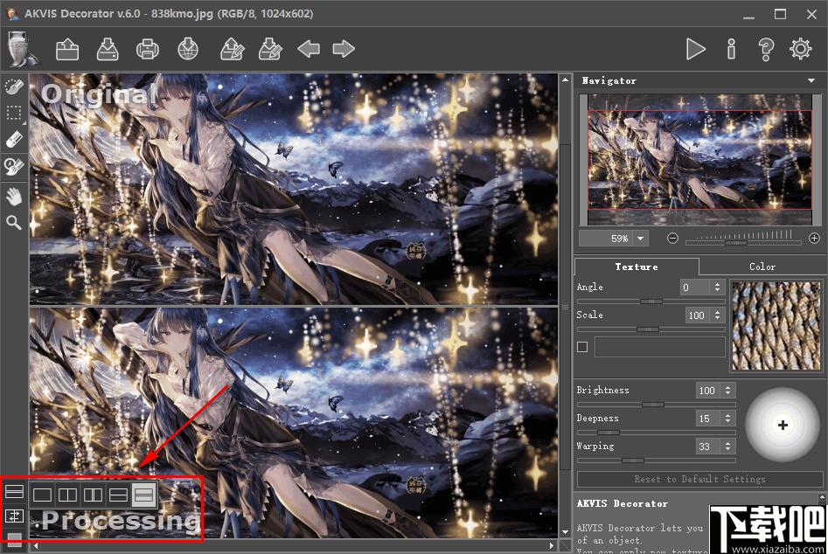
Task: Save preset with the pencil-download icon
Action: click(x=270, y=49)
